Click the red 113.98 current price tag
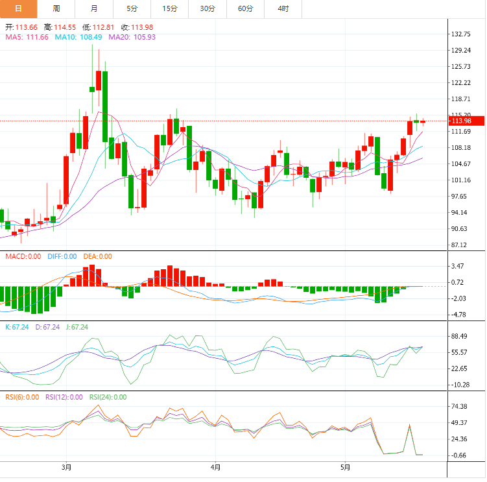487x482 pixels. coord(466,121)
